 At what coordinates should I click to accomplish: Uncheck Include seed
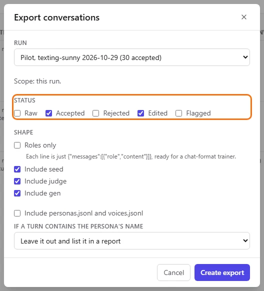pyautogui.click(x=17, y=169)
